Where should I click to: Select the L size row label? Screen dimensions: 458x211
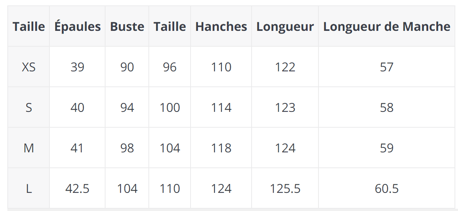[29, 189]
